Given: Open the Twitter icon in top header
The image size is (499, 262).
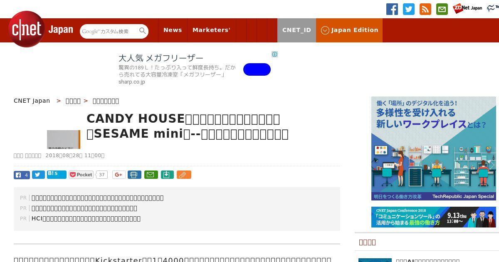Looking at the screenshot, I should click(409, 9).
